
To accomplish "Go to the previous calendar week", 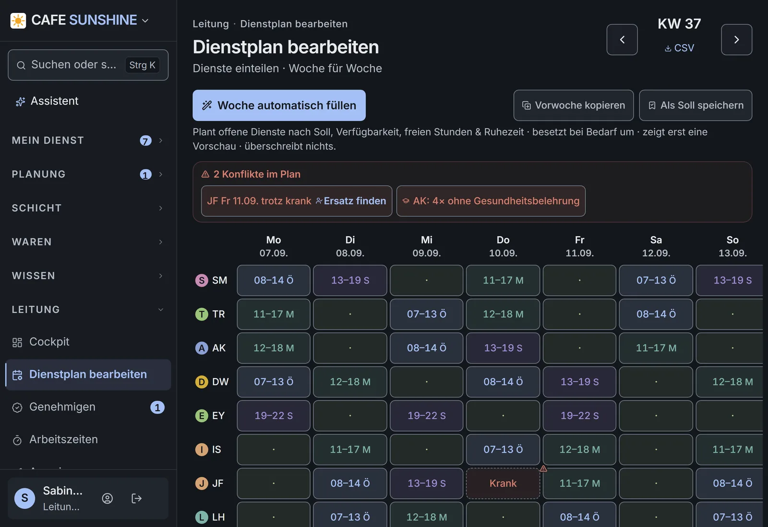I will pyautogui.click(x=622, y=40).
